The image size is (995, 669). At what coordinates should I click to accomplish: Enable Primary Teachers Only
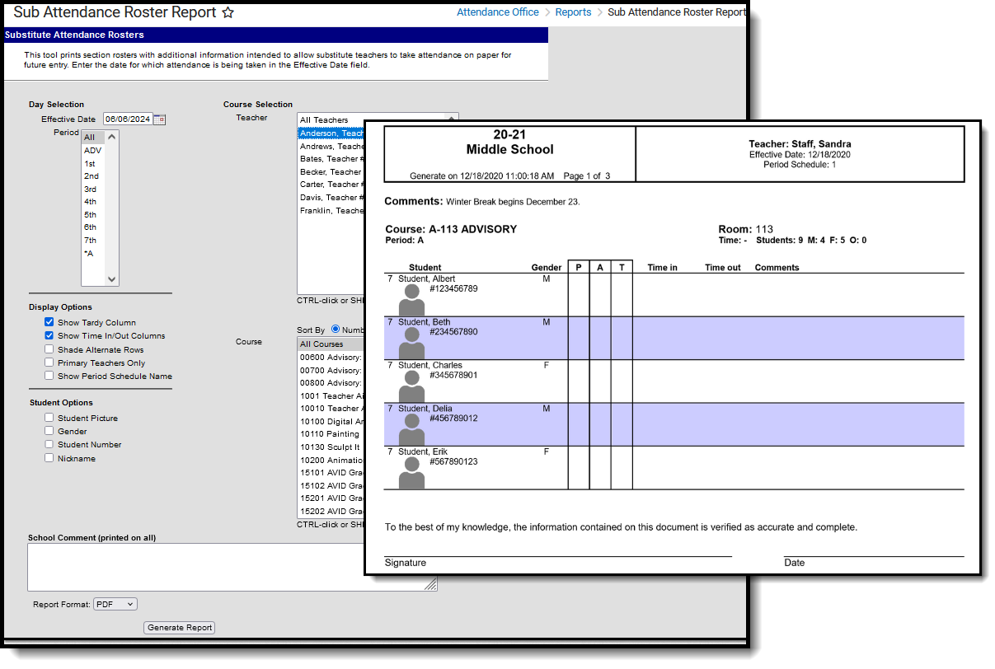[49, 363]
